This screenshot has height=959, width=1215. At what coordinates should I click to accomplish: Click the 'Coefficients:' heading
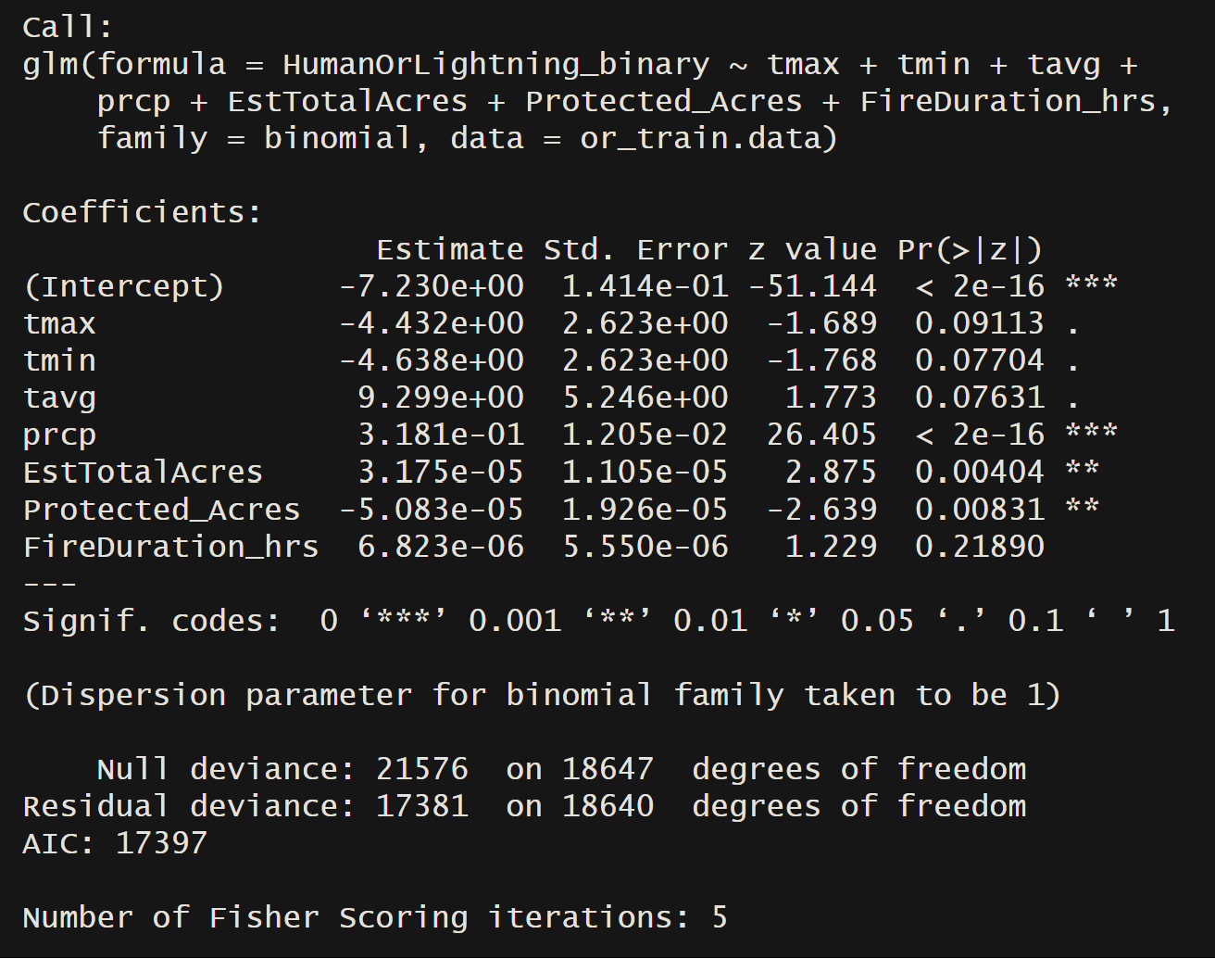click(x=143, y=212)
